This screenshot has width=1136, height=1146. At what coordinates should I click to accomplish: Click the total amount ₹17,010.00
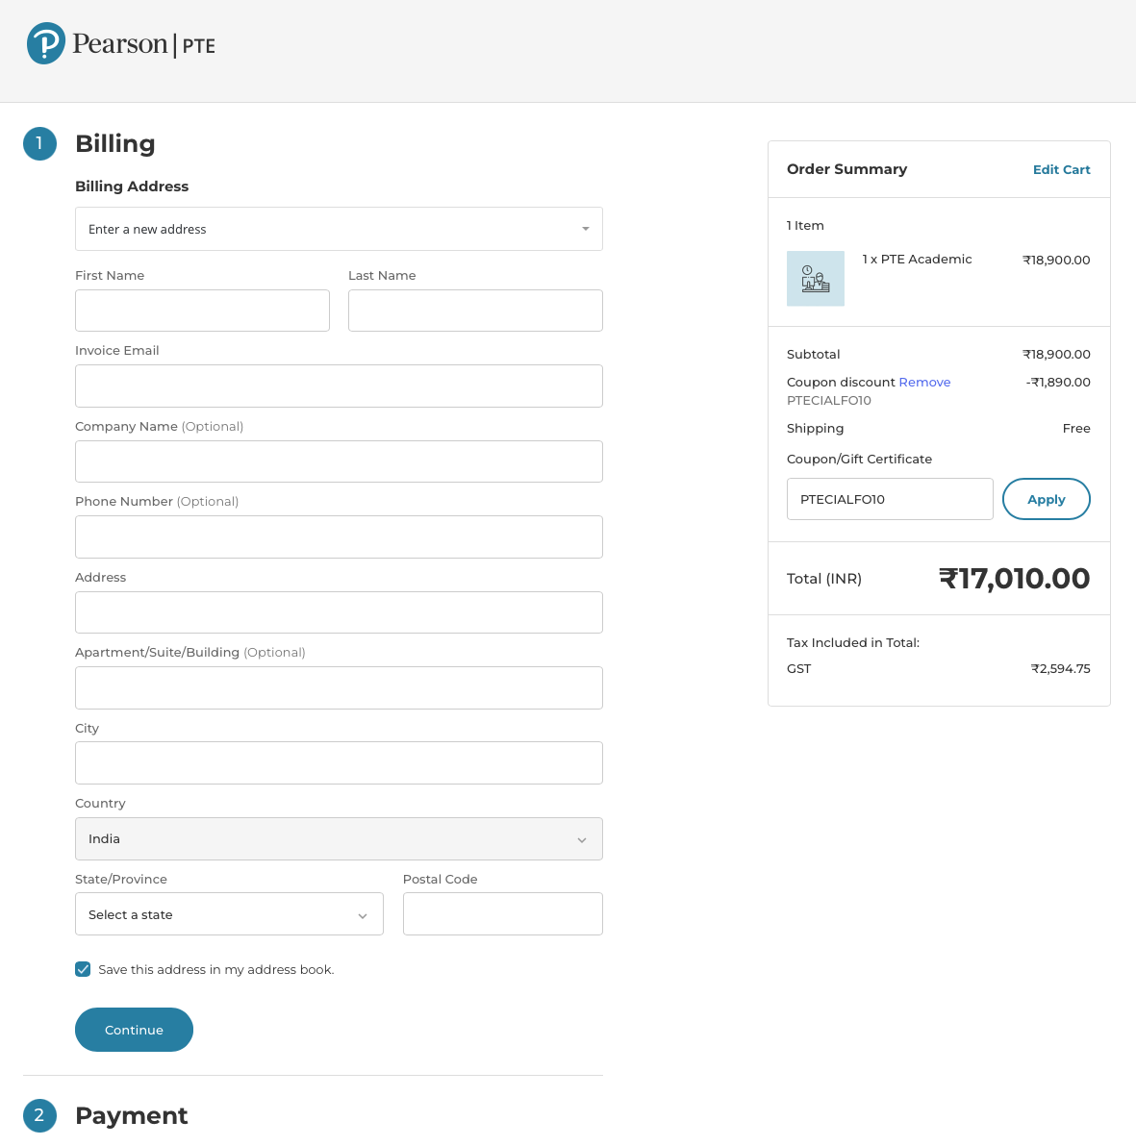click(x=1014, y=579)
